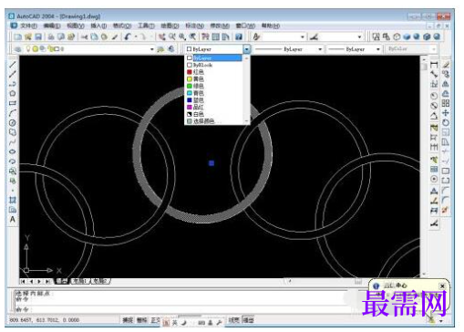The image size is (464, 332).
Task: Toggle the 模型 model space status button
Action: (248, 320)
